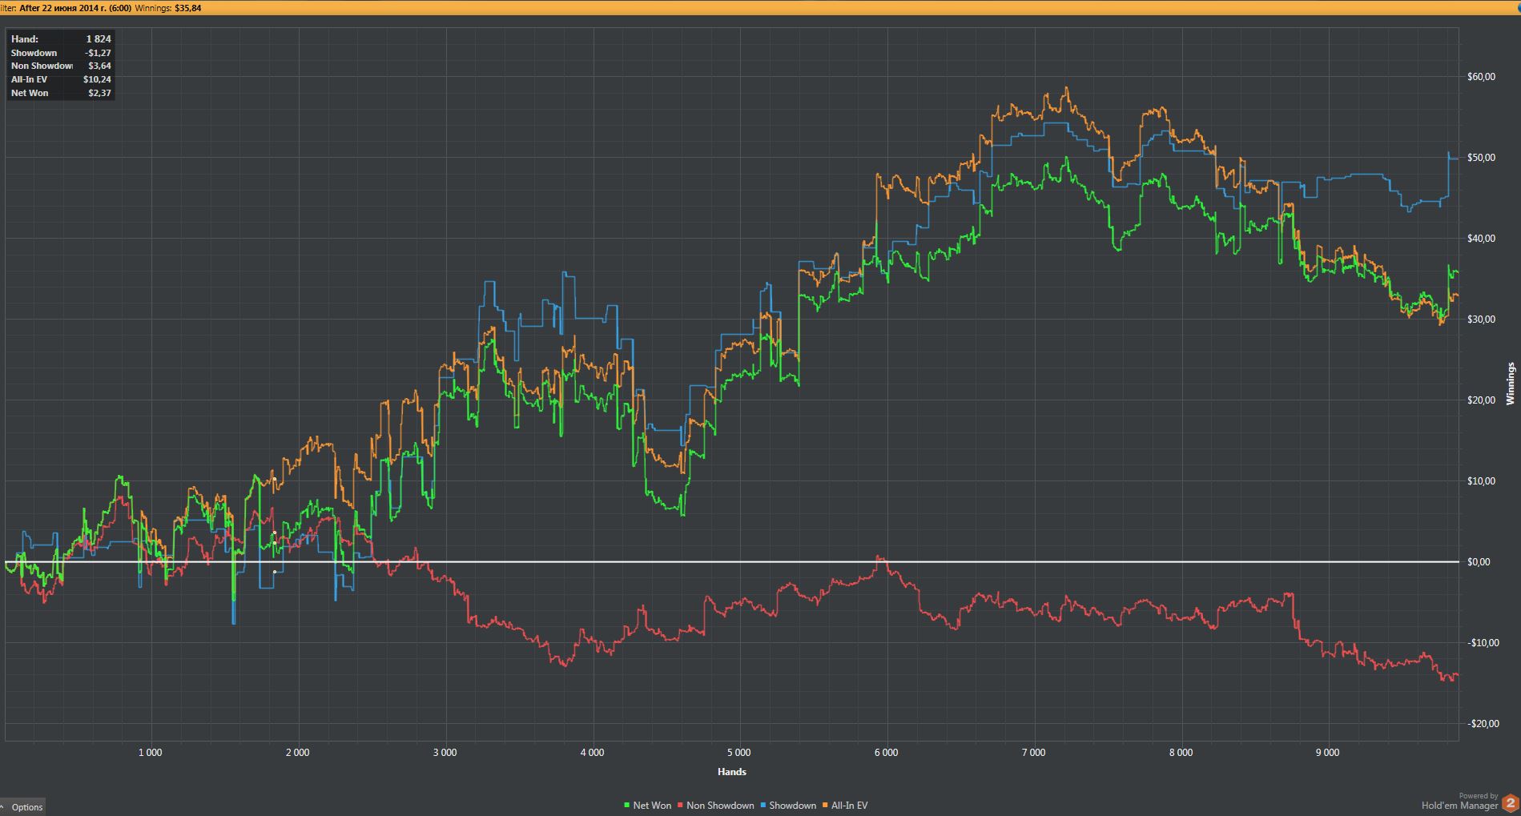The image size is (1521, 816).
Task: Click the orange All-In EV legend square
Action: [x=825, y=806]
